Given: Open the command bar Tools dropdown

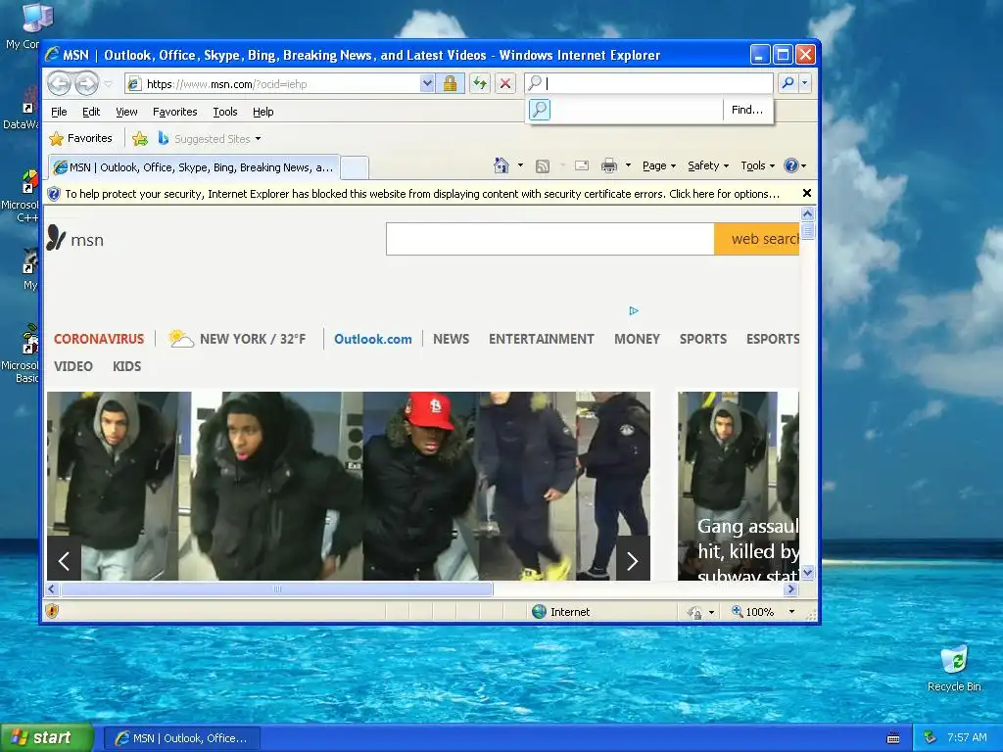Looking at the screenshot, I should click(x=757, y=165).
